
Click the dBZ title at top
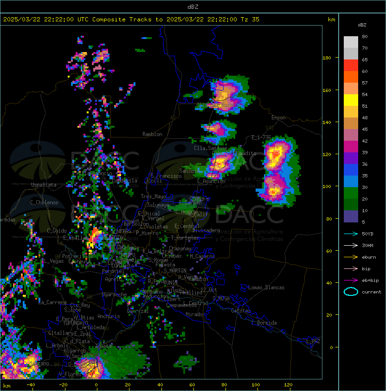point(193,7)
